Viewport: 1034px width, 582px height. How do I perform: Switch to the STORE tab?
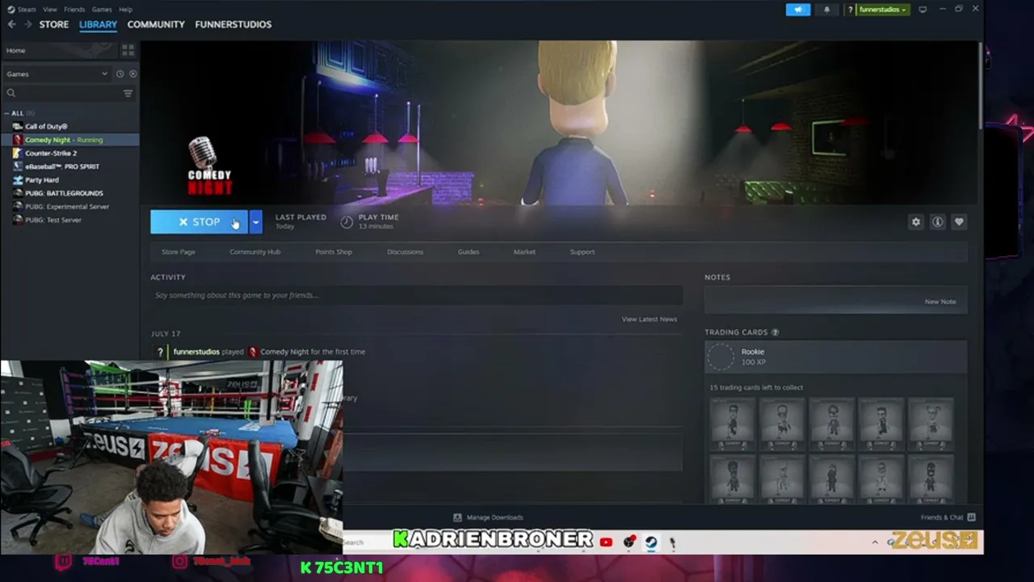click(54, 24)
